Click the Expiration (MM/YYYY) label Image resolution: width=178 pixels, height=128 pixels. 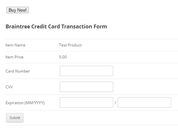(25, 103)
